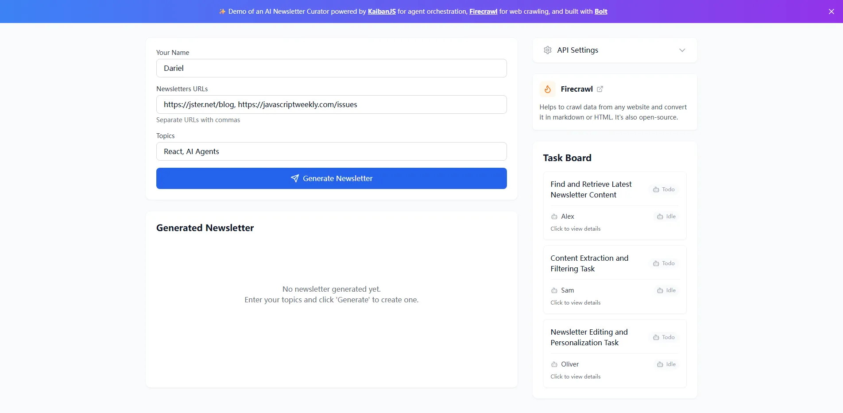Expand the API Settings panel chevron
843x413 pixels.
(682, 50)
